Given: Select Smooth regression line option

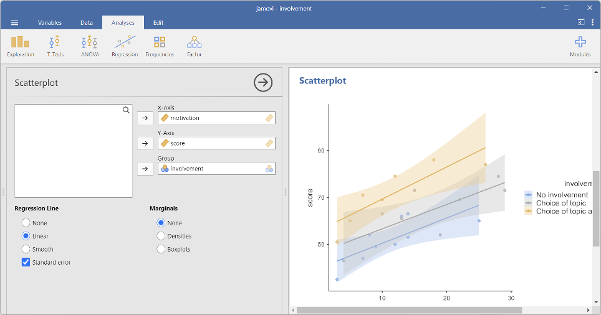Looking at the screenshot, I should tap(26, 249).
